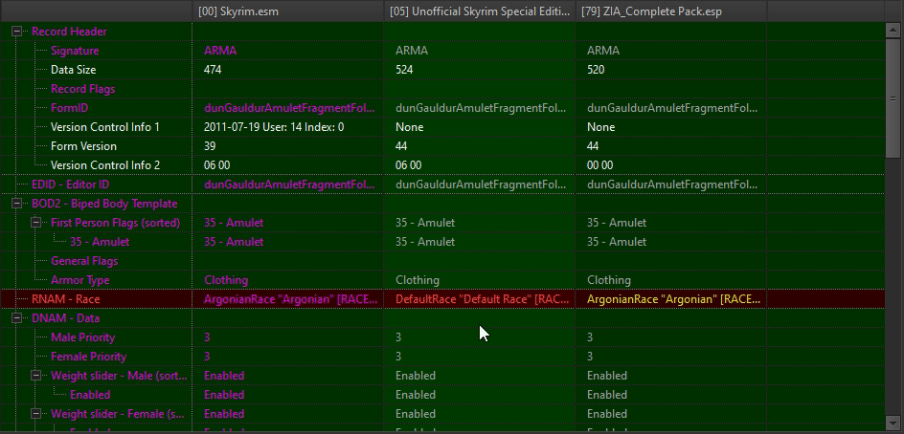Image resolution: width=904 pixels, height=434 pixels.
Task: Collapse the DNAM - Data node
Action: (x=16, y=318)
